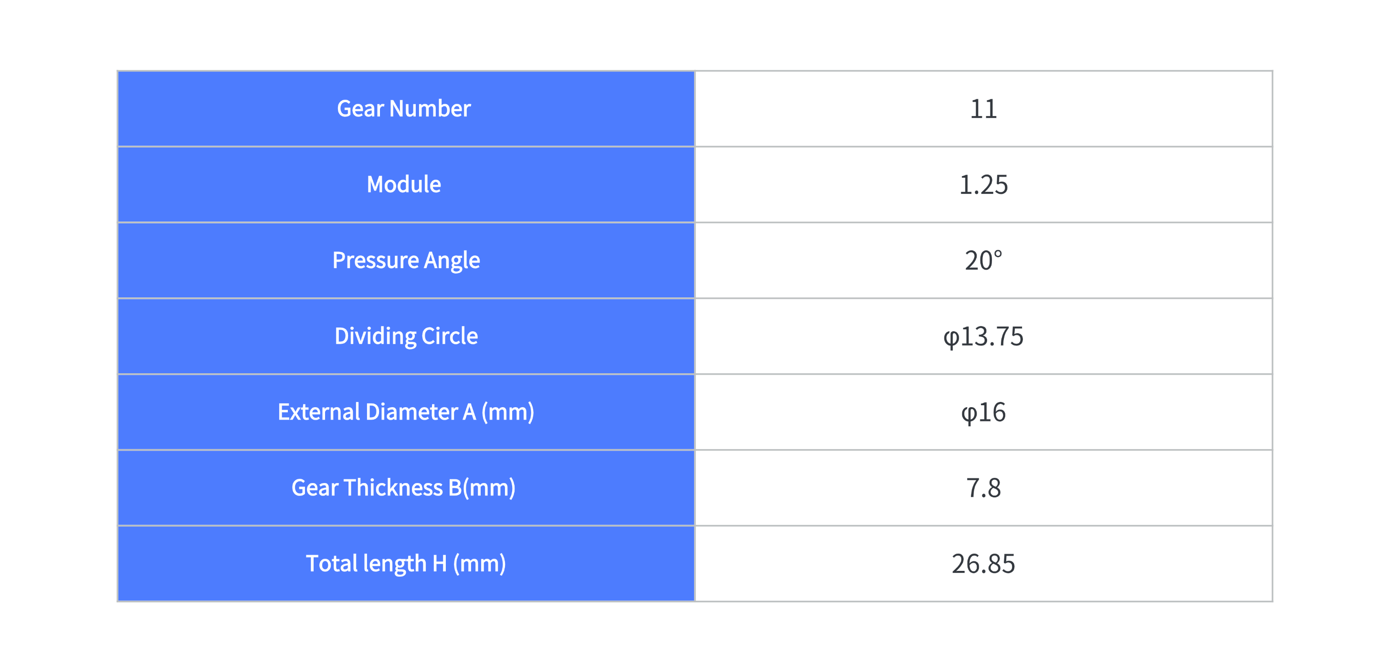The width and height of the screenshot is (1390, 663).
Task: Click the Gear Thickness B(mm) label
Action: [x=404, y=488]
